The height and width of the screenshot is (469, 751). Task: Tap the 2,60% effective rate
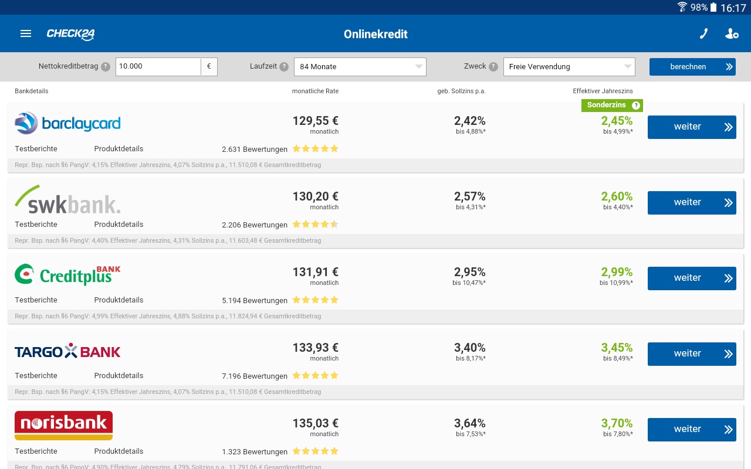pos(617,196)
